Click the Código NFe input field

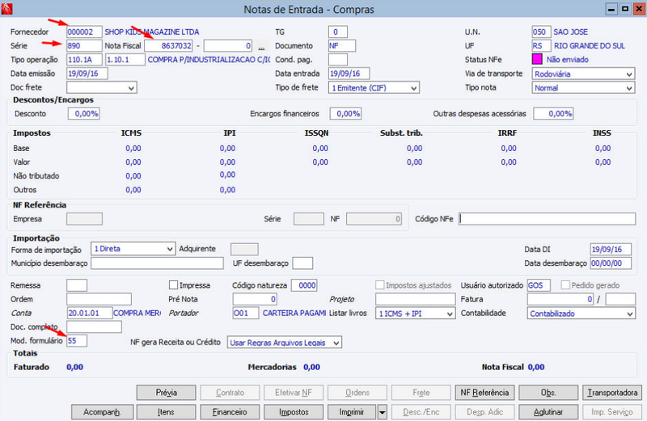548,219
